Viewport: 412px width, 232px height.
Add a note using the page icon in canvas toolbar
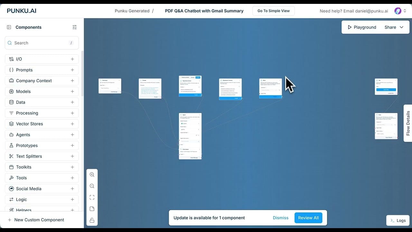point(92,209)
